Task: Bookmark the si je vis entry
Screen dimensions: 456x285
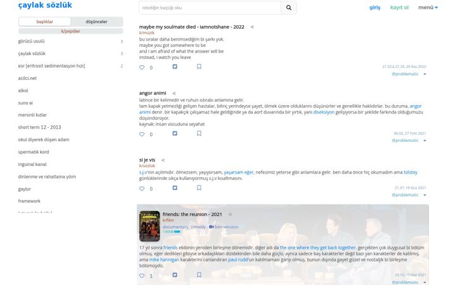Action: (x=199, y=187)
